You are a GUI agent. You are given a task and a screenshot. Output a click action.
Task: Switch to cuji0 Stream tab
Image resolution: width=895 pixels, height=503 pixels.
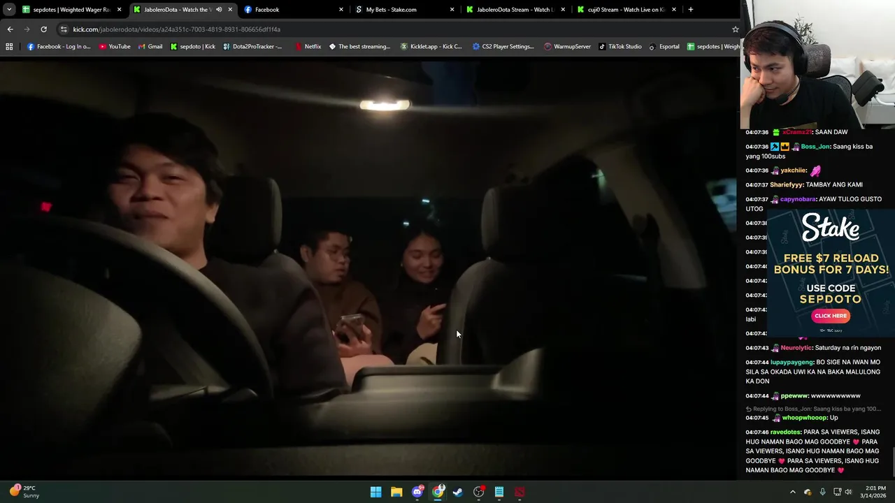click(x=626, y=10)
